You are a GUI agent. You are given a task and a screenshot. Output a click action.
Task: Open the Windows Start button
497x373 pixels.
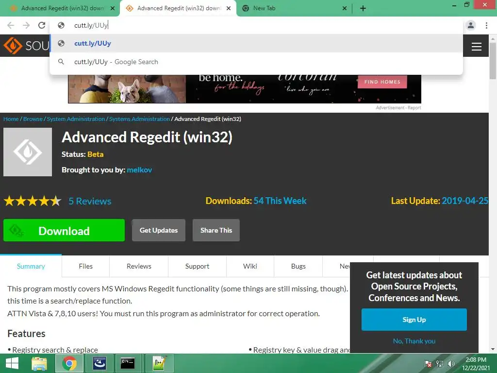pos(12,363)
